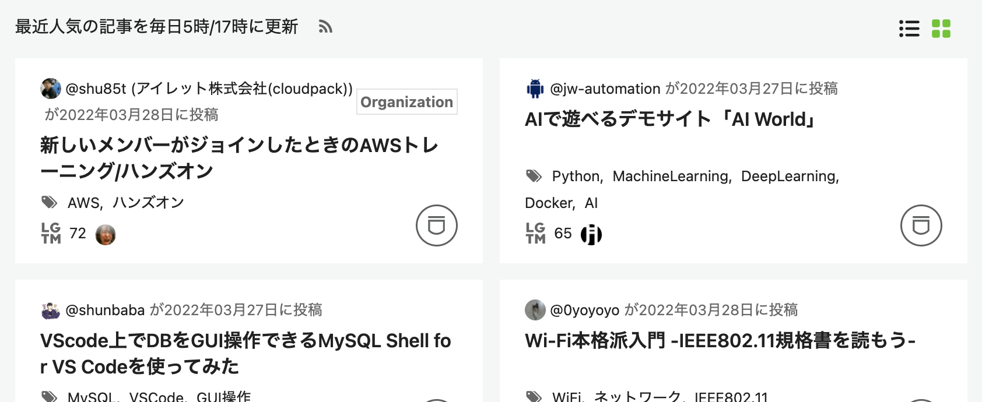Click shu85t's profile avatar

click(51, 89)
